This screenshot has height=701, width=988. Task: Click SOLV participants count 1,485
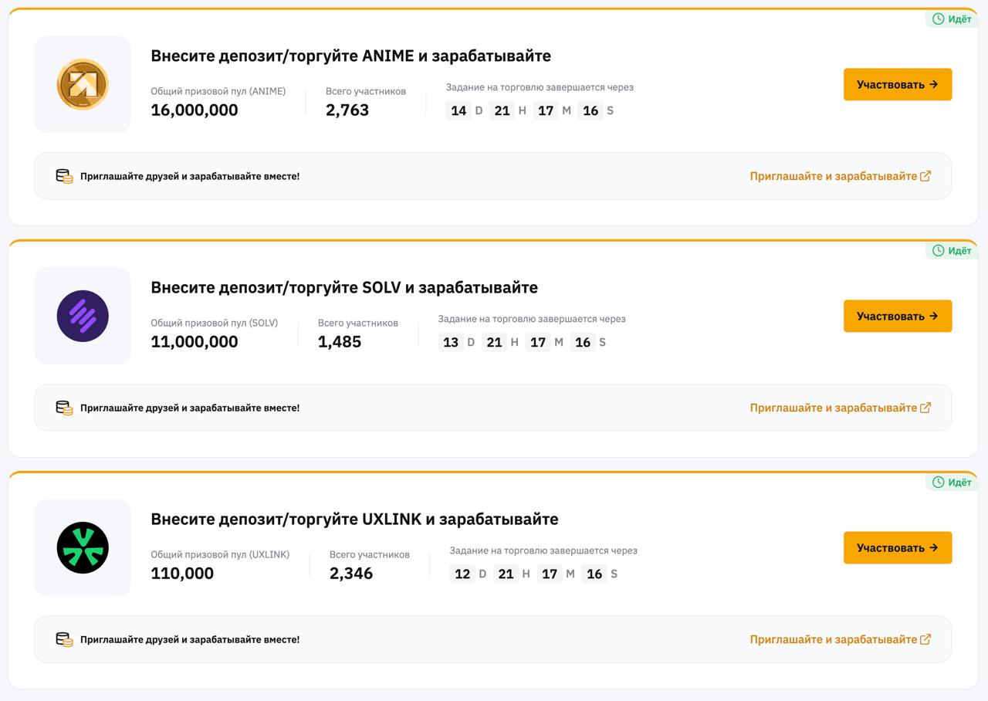pos(340,341)
